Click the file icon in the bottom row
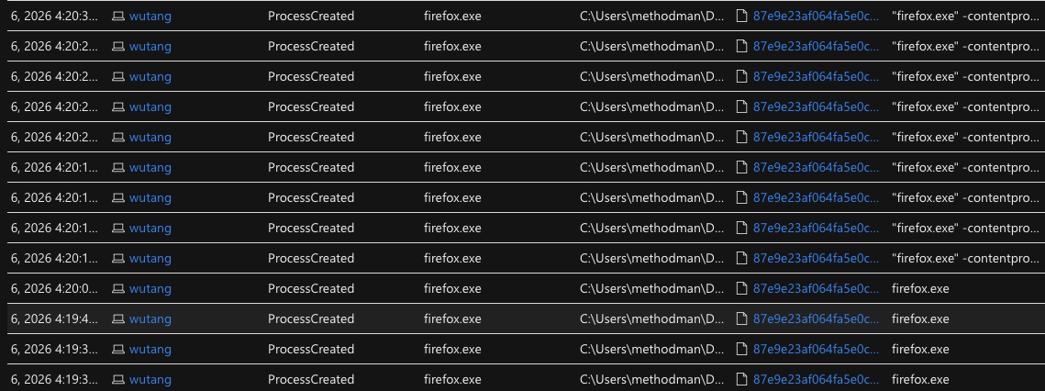 point(742,379)
